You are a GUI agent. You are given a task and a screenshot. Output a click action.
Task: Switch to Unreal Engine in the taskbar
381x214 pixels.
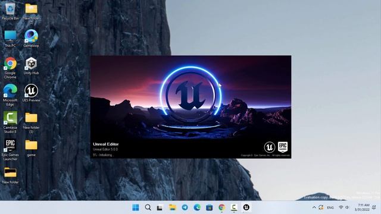coord(246,207)
